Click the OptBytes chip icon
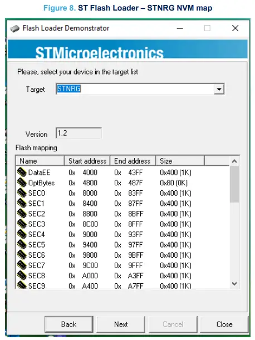Viewport: 255px width, 340px height. 22,183
